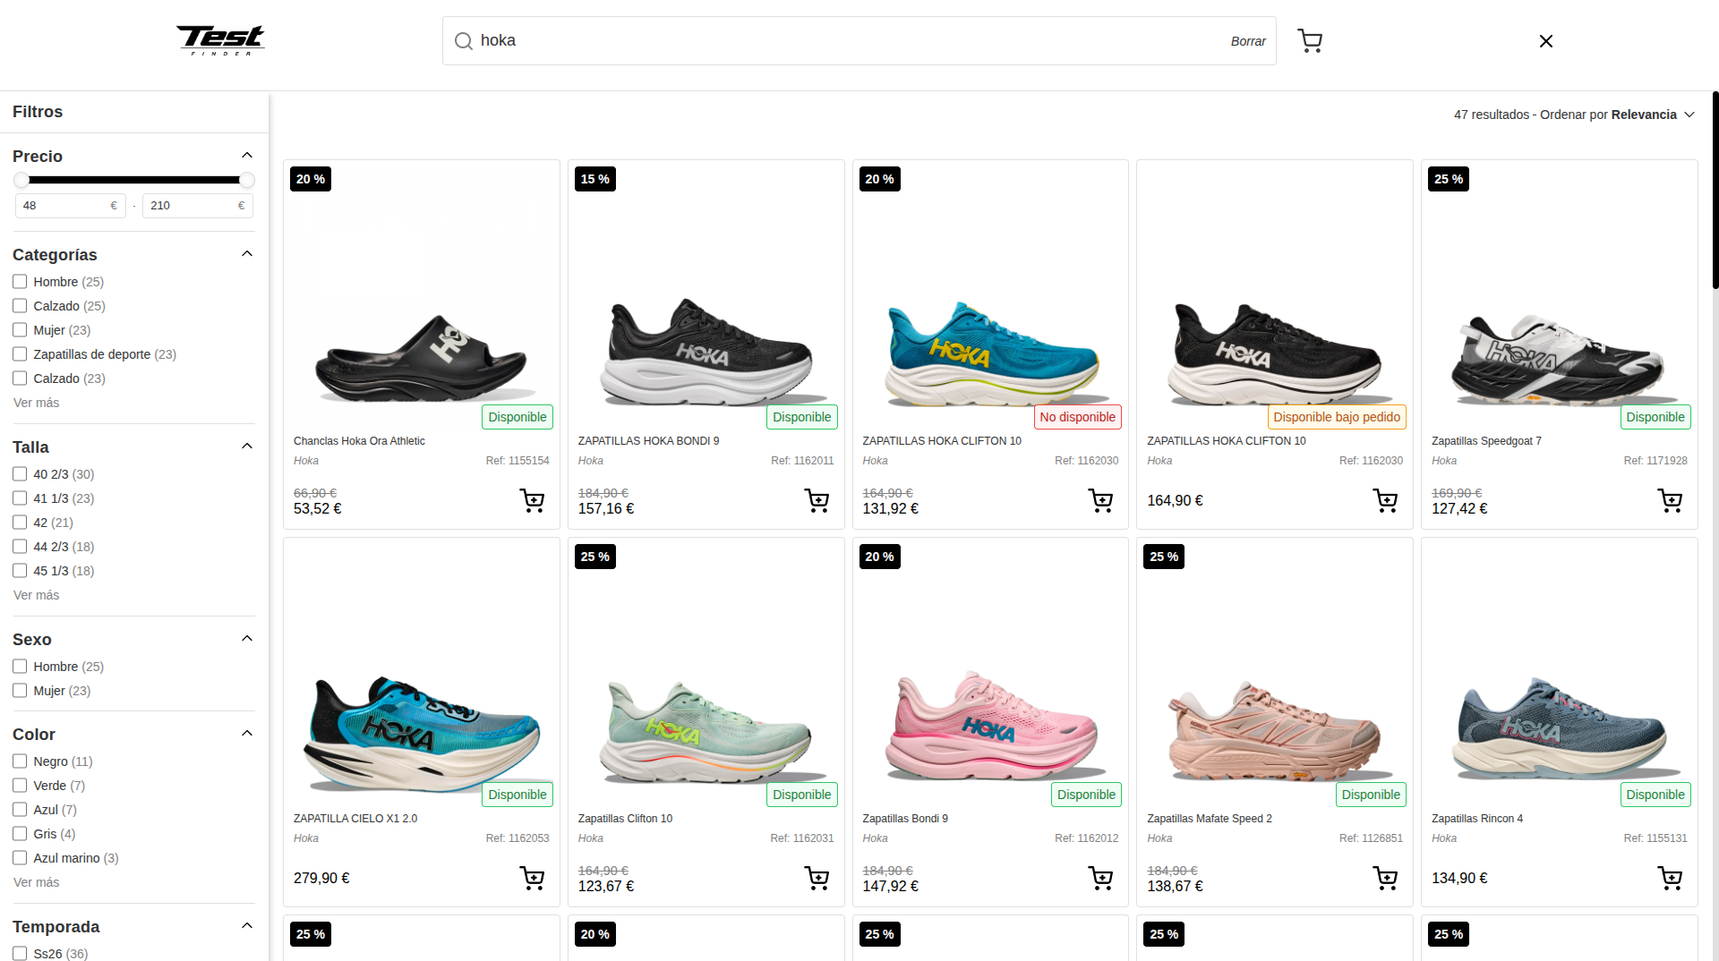Select the Zapatillas de deporte filter
Screen dimensions: 1719x961
click(x=20, y=354)
